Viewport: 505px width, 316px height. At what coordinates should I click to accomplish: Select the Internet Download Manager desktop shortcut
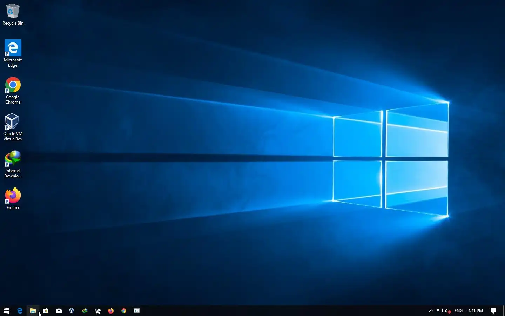tap(13, 164)
